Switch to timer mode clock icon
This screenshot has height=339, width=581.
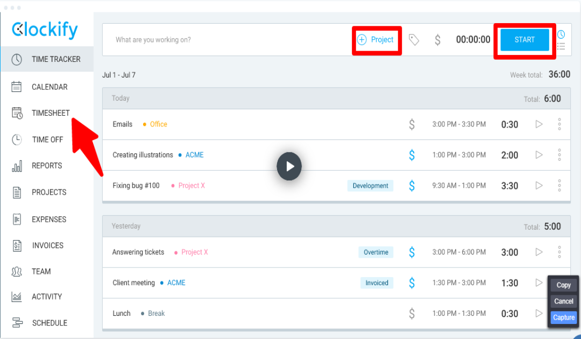tap(561, 34)
